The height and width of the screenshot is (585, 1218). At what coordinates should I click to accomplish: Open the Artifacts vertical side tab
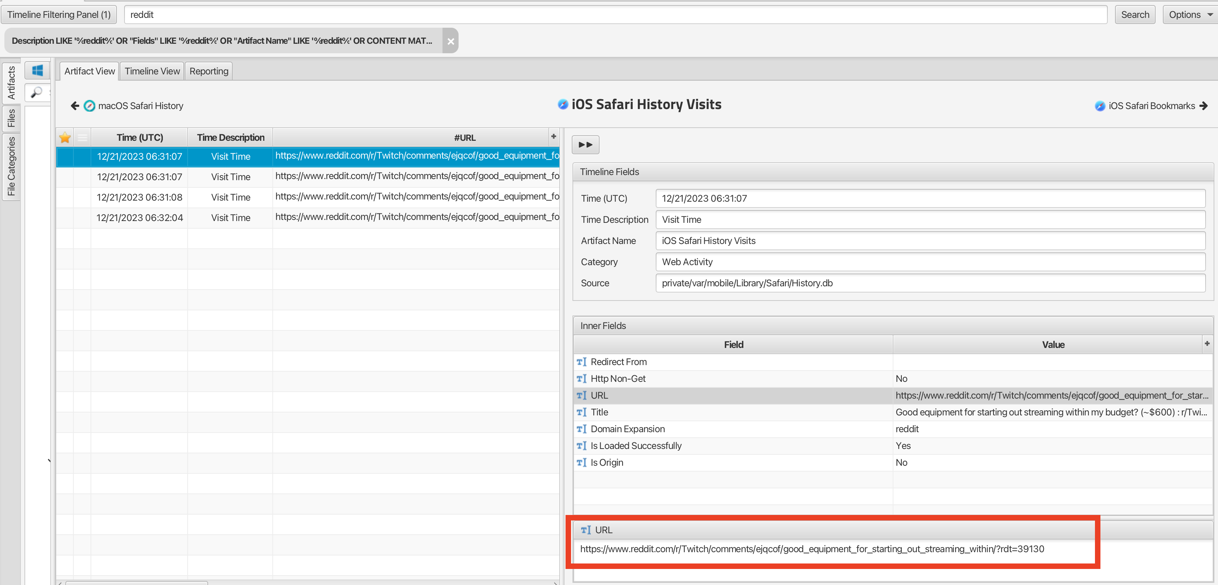tap(11, 83)
